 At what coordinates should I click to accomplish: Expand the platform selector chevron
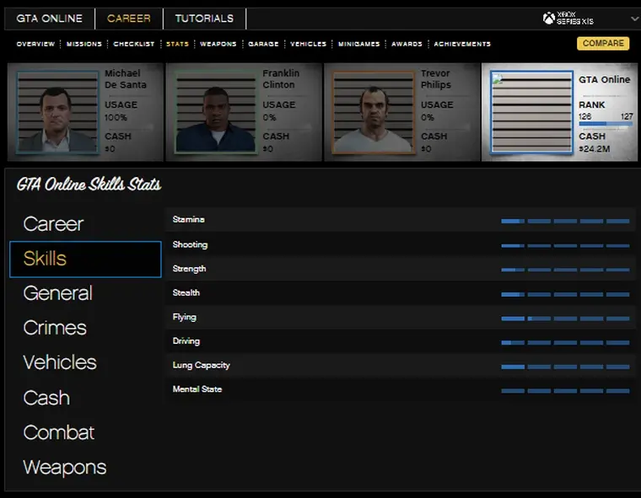[x=634, y=19]
